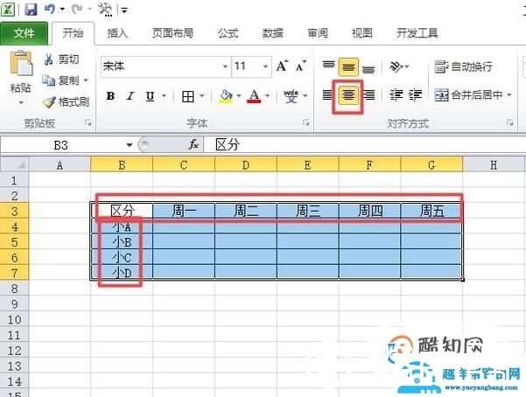
Task: Expand the underline style dropdown arrow
Action: [x=164, y=96]
